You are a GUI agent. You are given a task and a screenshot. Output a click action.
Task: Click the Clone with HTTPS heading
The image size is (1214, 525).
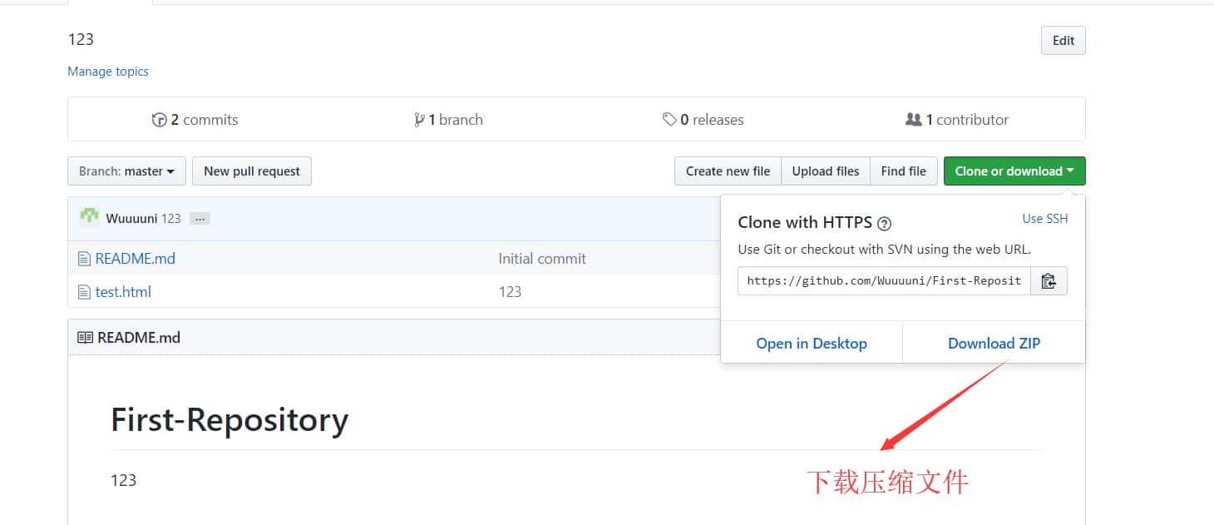tap(805, 222)
